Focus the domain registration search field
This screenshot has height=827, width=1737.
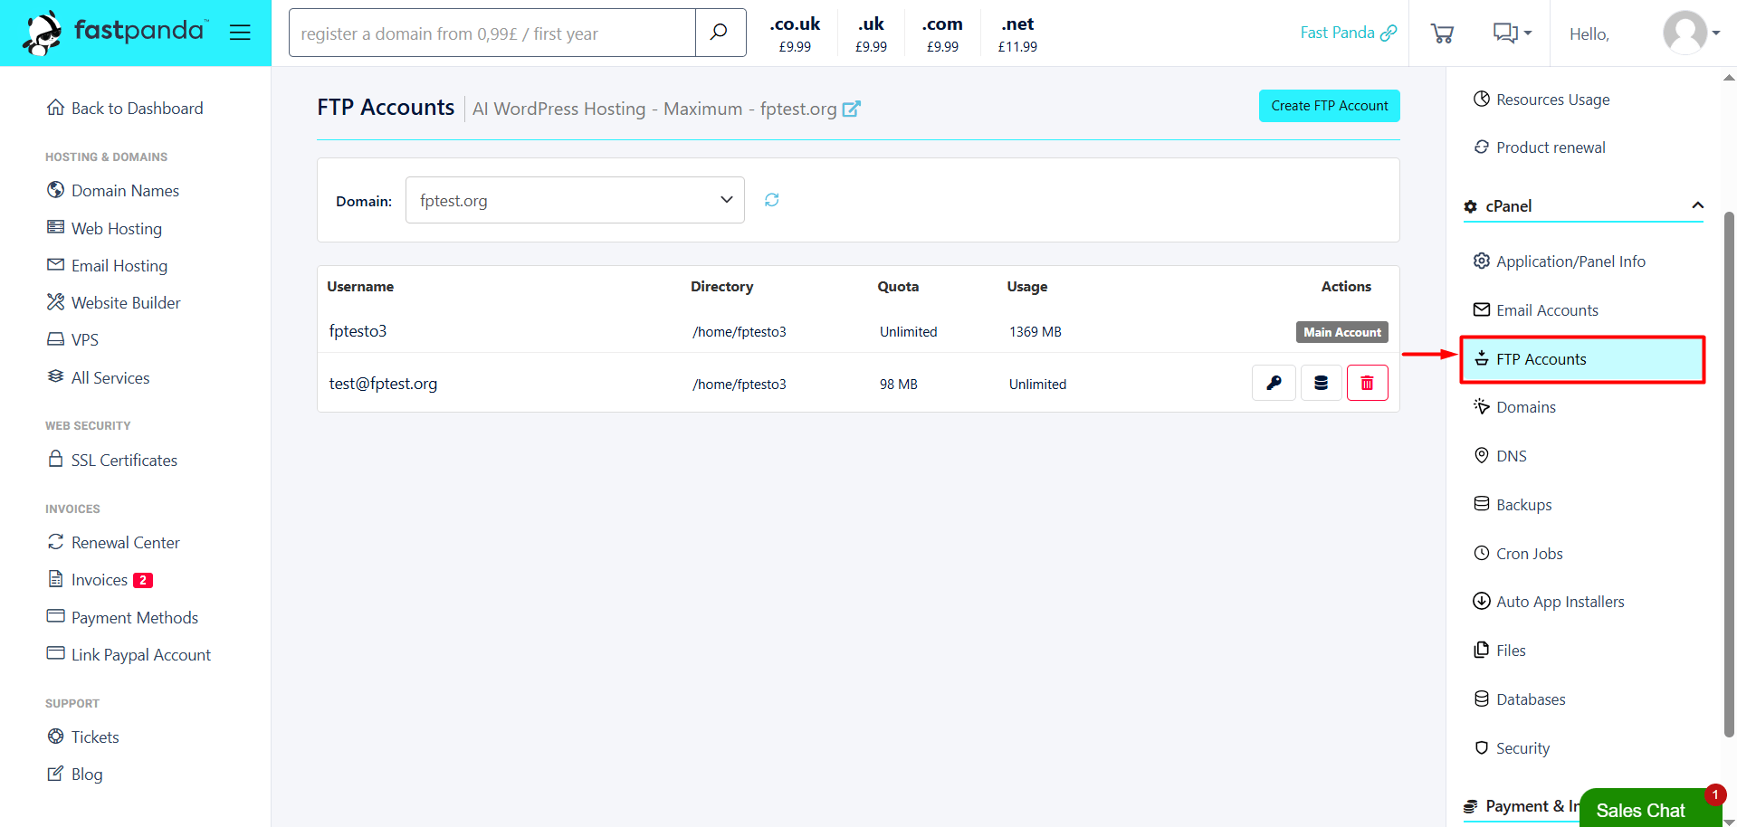click(x=492, y=33)
